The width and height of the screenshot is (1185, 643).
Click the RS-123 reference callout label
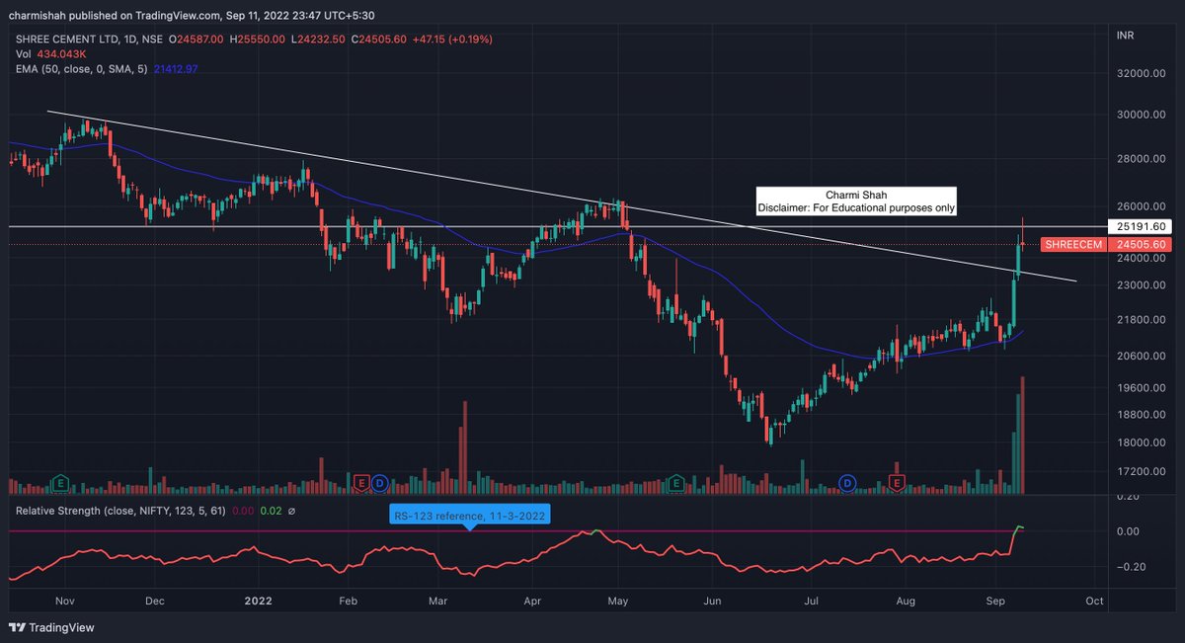469,516
